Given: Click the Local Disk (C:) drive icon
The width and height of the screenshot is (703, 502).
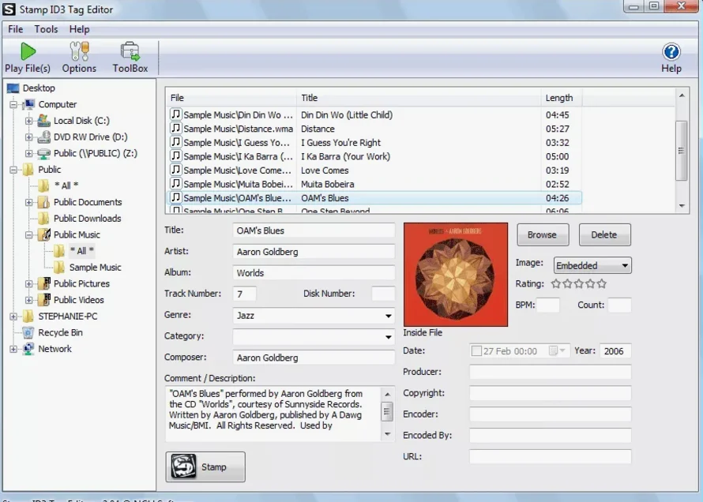Looking at the screenshot, I should [x=43, y=121].
